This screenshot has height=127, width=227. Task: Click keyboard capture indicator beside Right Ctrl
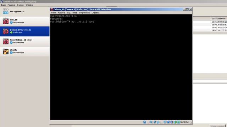pos(178,122)
